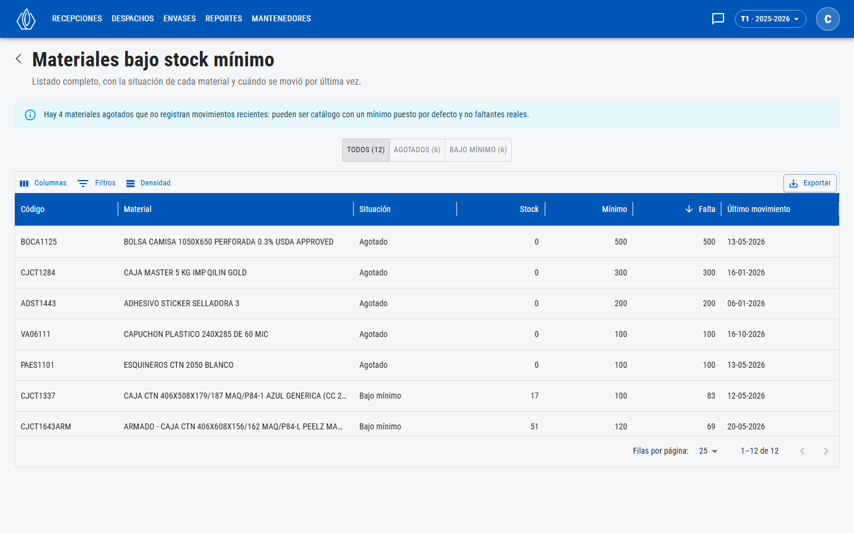Click the Falta sort arrow icon
Image resolution: width=854 pixels, height=533 pixels.
tap(689, 209)
